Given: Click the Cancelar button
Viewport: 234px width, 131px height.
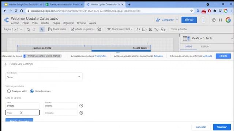Looking at the screenshot, I should pos(201,127).
